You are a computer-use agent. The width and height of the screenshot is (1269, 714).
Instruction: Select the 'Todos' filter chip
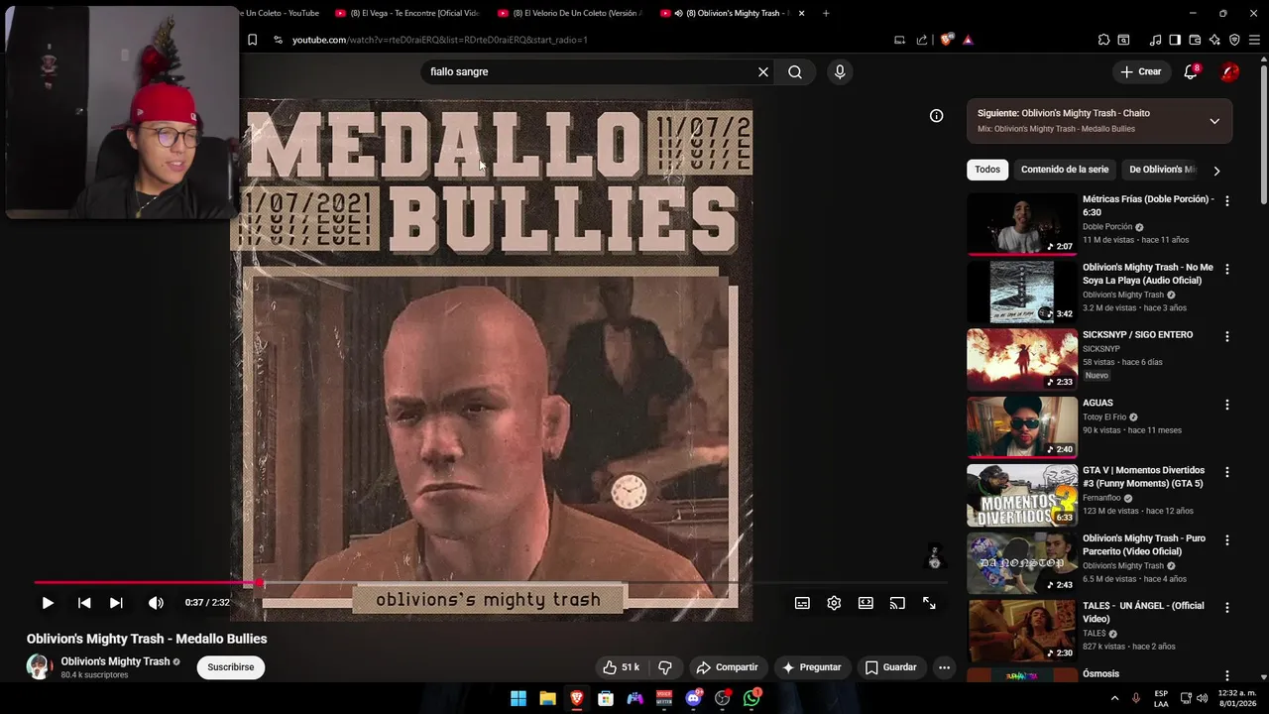point(987,170)
